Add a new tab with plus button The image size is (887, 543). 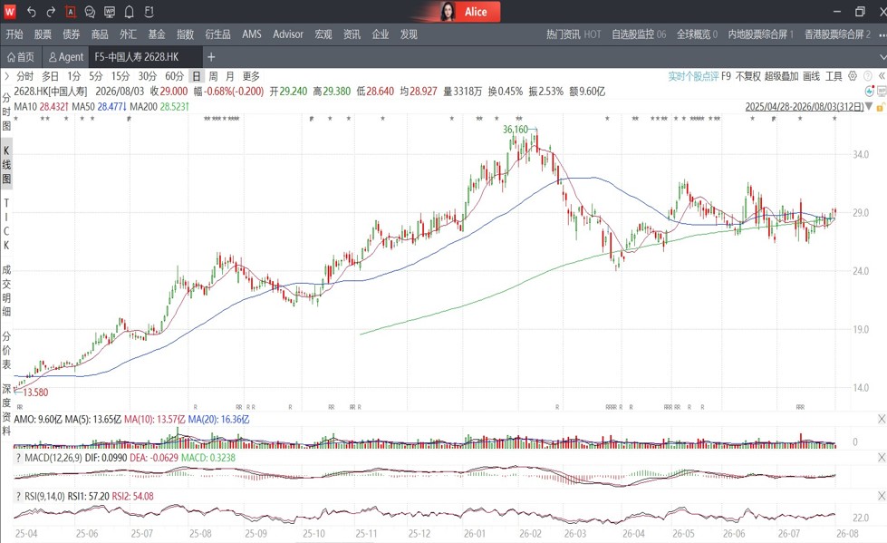(211, 57)
